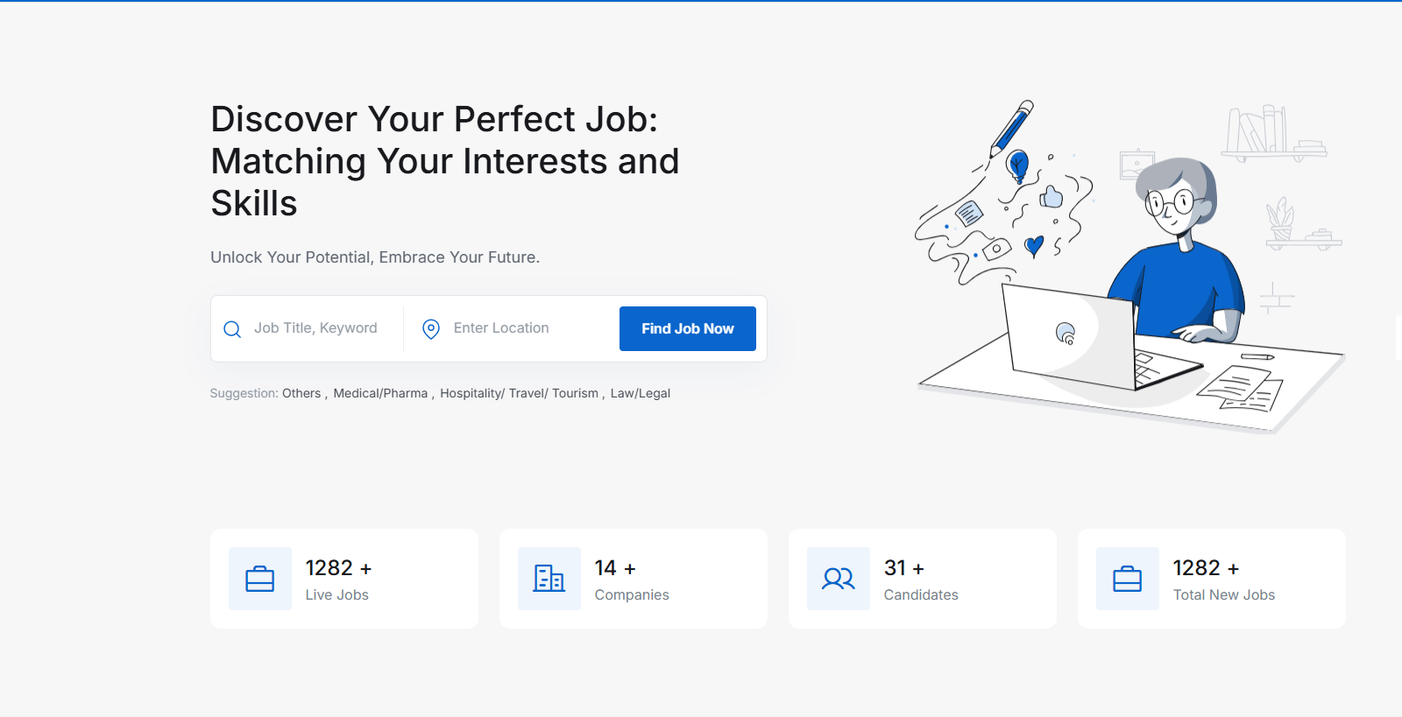Click the Live Jobs briefcase icon

[x=260, y=579]
